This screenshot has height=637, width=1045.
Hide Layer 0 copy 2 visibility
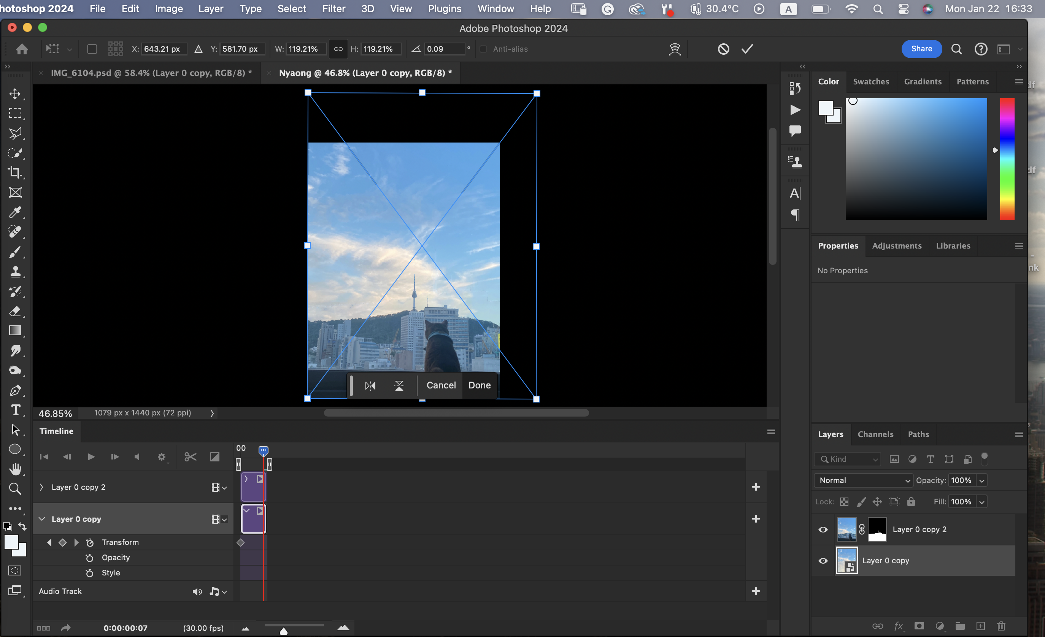(823, 529)
